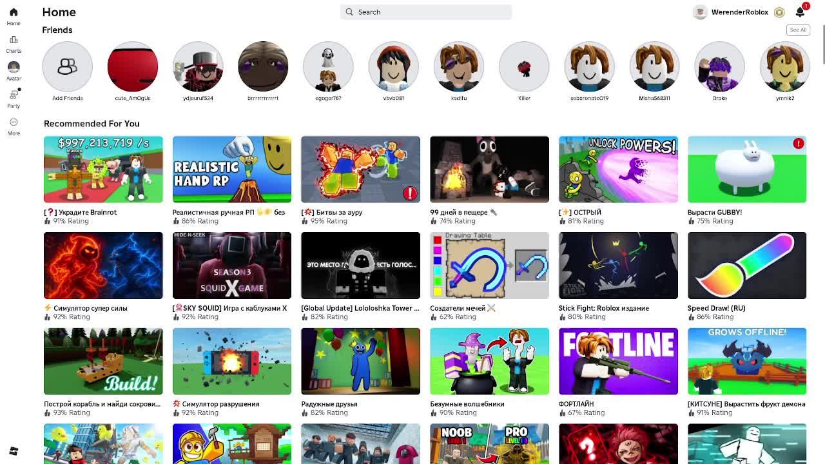This screenshot has width=825, height=464.
Task: Click the search magnifier icon
Action: (349, 12)
